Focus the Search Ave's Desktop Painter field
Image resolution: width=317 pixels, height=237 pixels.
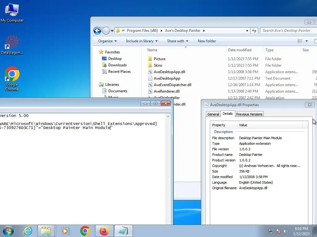click(288, 31)
